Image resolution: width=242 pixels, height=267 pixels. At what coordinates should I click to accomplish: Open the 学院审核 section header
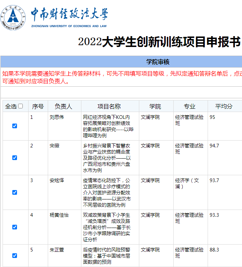[x=158, y=62]
